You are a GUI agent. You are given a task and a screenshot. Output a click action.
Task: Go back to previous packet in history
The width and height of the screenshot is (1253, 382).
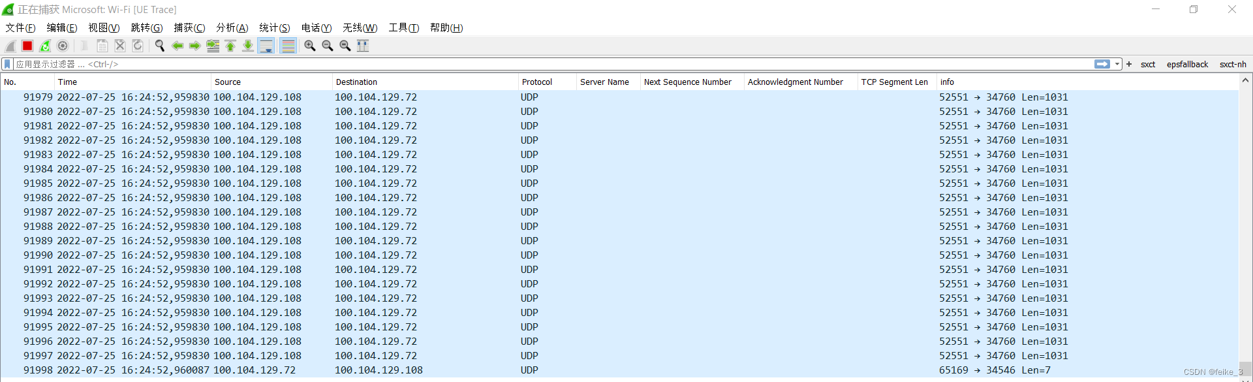tap(177, 46)
